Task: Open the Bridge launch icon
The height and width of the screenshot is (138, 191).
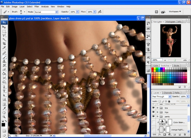Action: [x=163, y=12]
